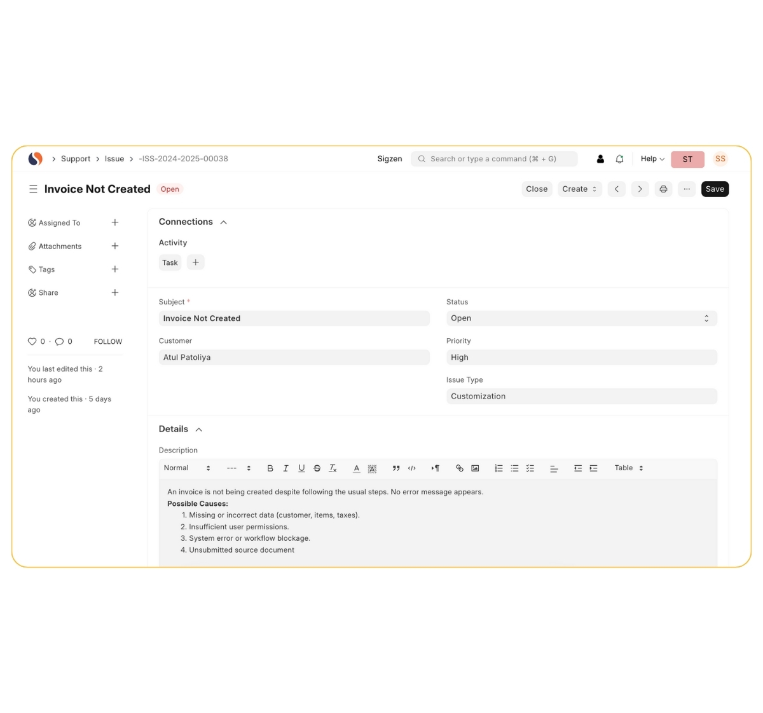Insert an image into the description
This screenshot has width=763, height=713.
click(x=475, y=468)
